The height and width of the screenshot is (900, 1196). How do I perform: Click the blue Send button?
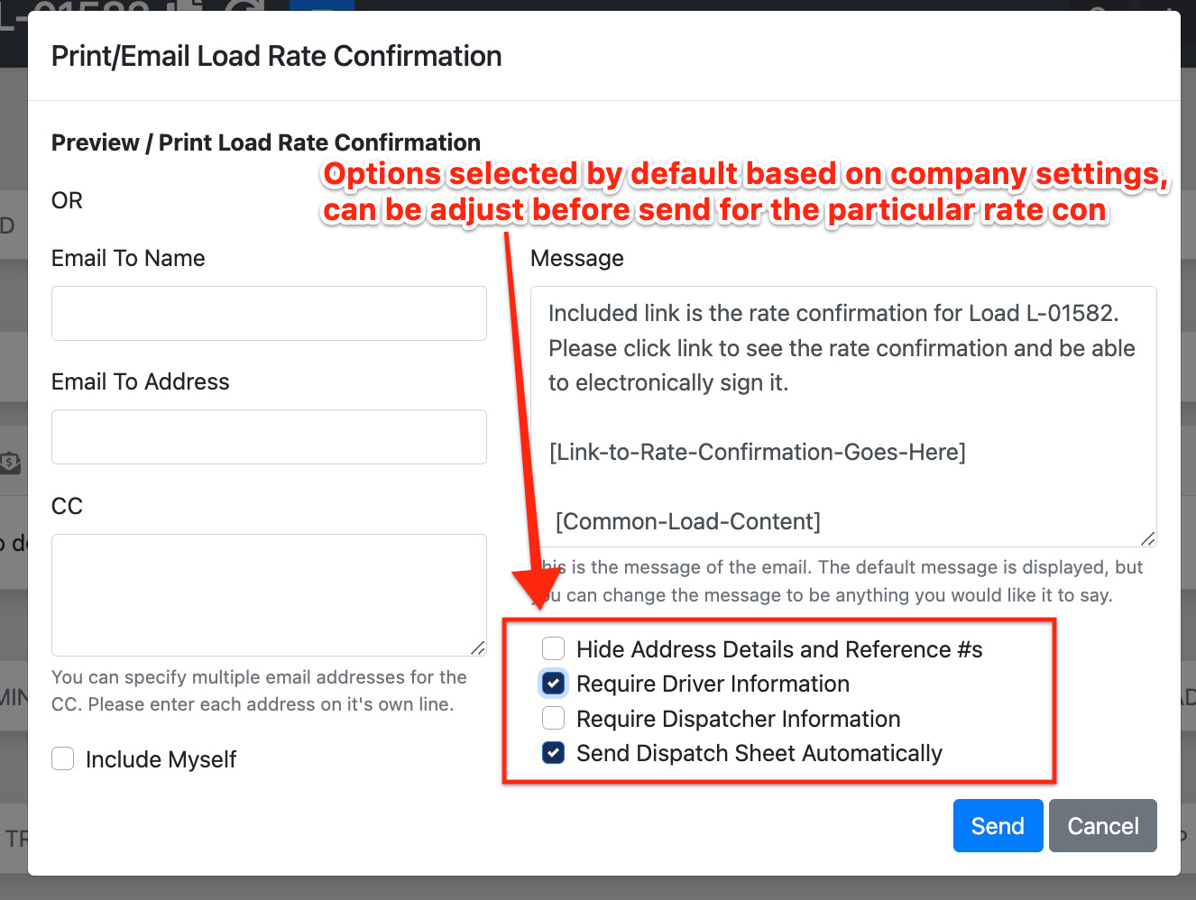point(998,825)
